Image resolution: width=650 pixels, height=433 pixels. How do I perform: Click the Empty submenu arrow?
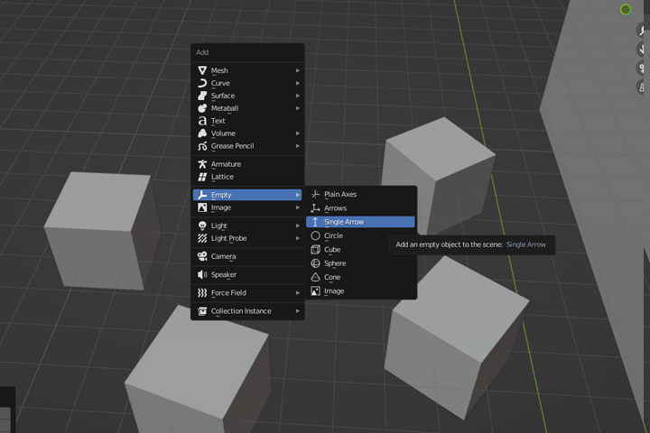(298, 195)
